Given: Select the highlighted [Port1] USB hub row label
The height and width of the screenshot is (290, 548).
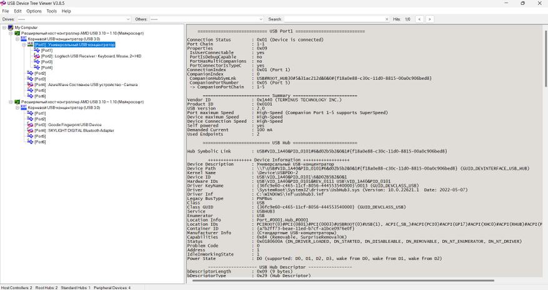Looking at the screenshot, I should point(74,45).
